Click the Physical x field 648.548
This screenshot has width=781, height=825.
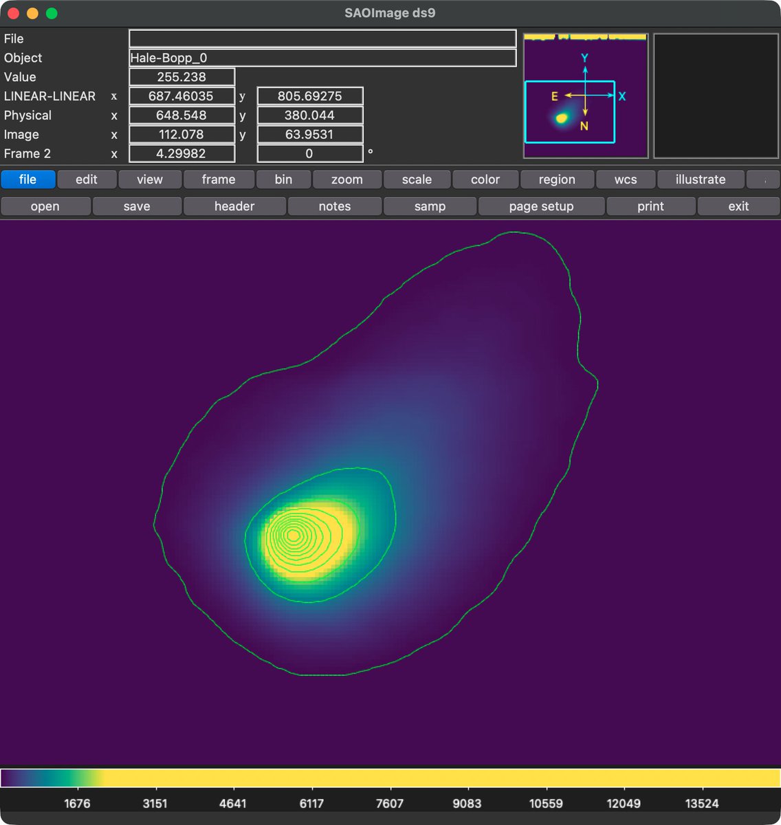pyautogui.click(x=181, y=115)
